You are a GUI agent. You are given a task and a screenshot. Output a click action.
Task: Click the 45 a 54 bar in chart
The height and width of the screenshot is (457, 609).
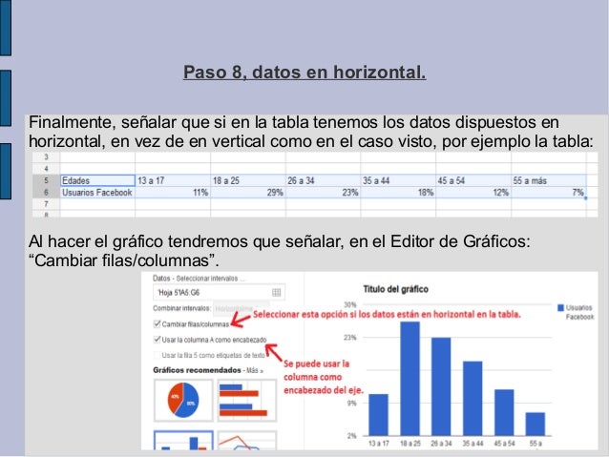pyautogui.click(x=504, y=412)
